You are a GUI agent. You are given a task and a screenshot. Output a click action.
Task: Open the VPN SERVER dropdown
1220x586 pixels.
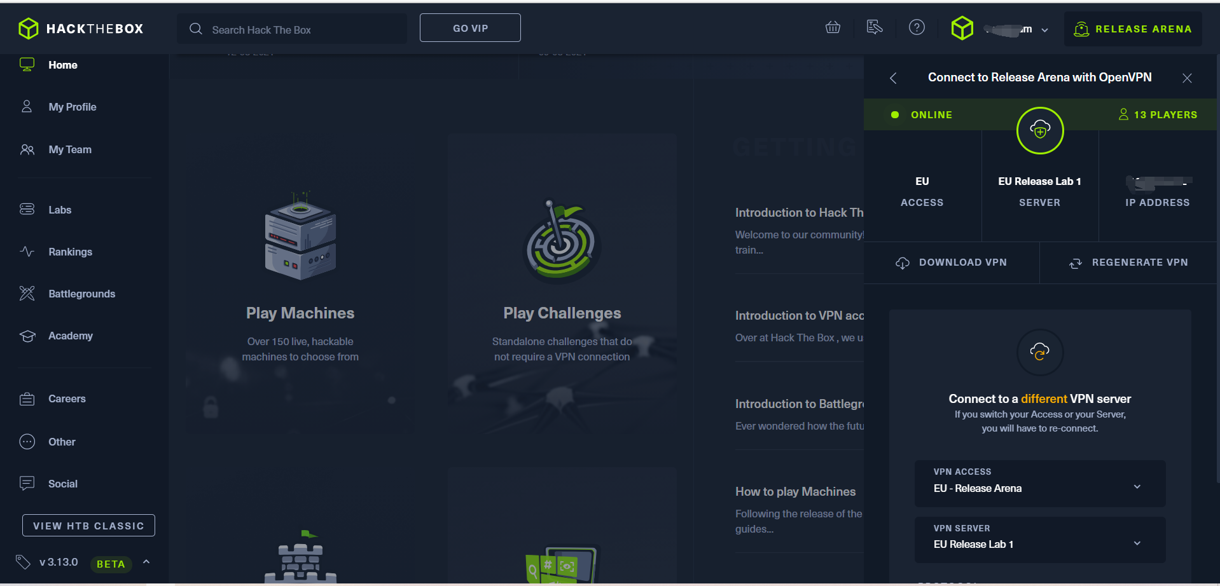click(1040, 540)
